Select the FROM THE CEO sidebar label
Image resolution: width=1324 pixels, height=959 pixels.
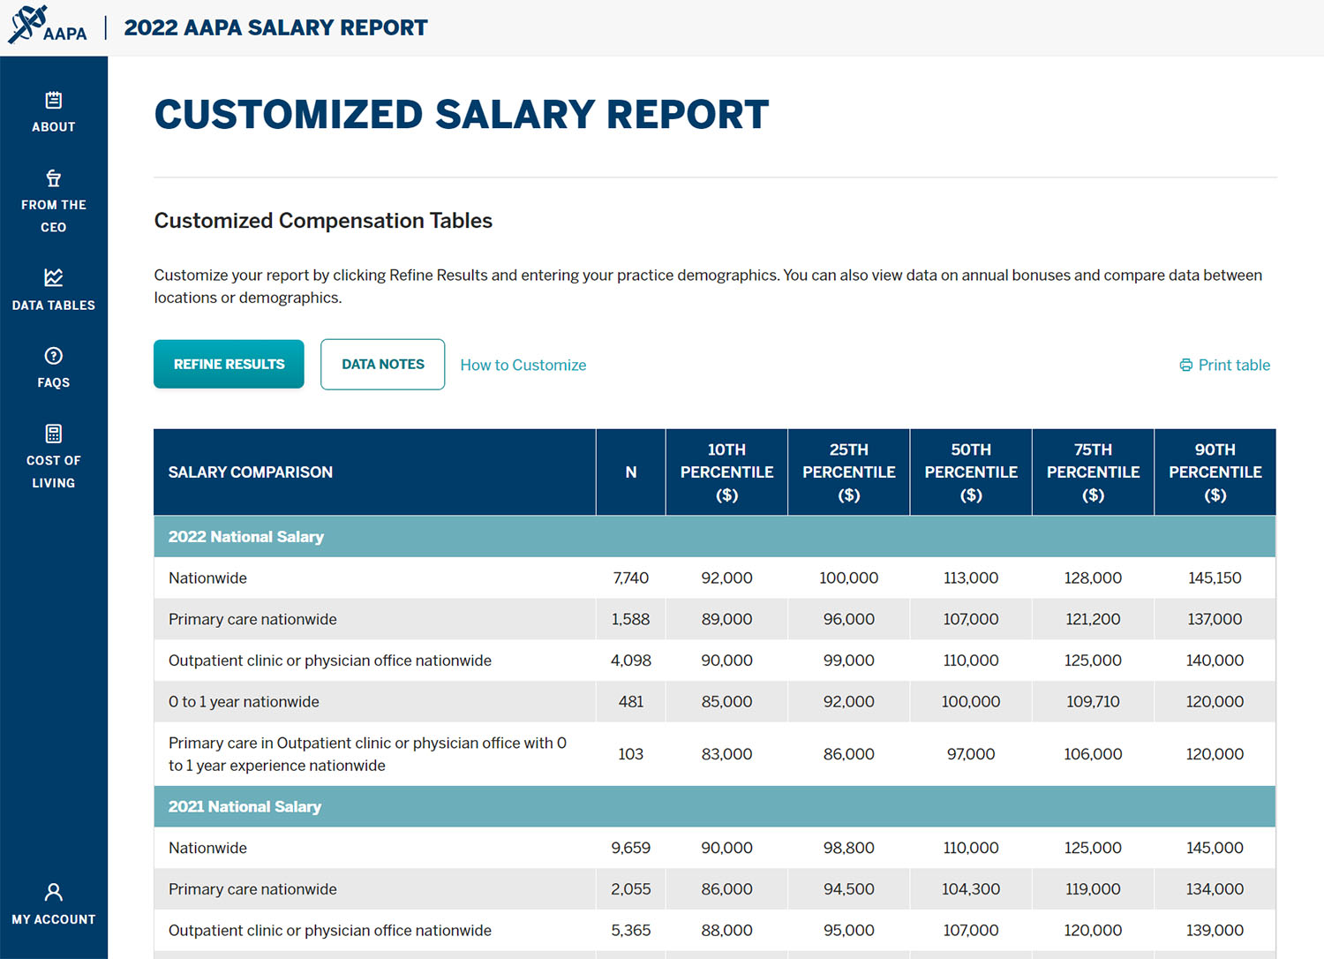54,216
